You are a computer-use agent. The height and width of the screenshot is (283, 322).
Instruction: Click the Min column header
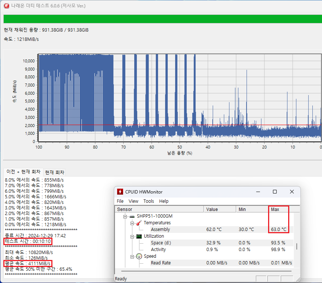252,209
